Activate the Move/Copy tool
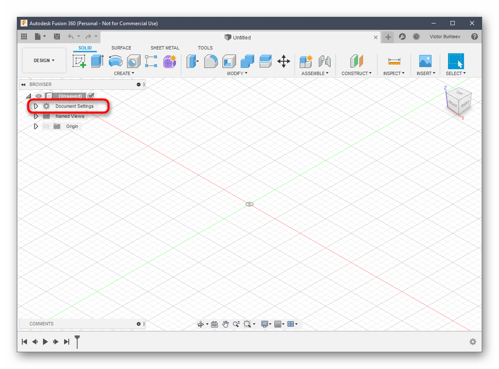The width and height of the screenshot is (499, 369). pos(284,61)
